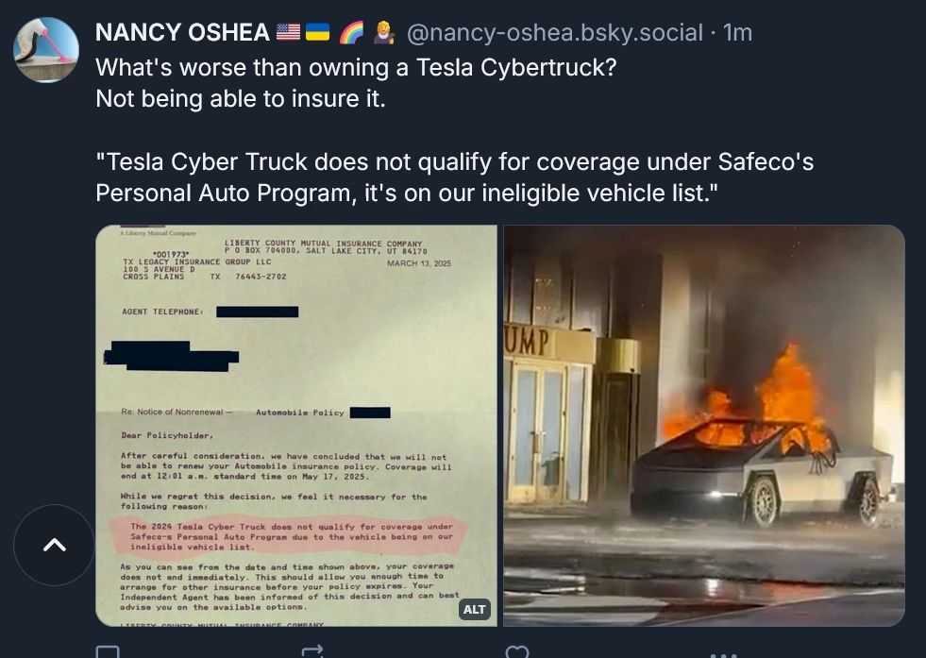Open Nancy Oshea's profile avatar
This screenshot has height=658, width=926.
click(46, 50)
